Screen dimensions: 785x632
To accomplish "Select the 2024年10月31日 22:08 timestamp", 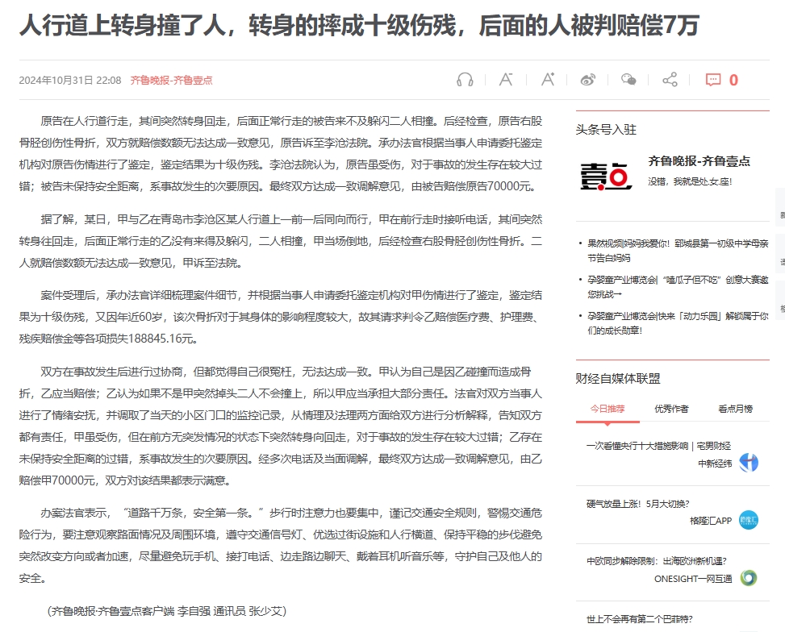I will click(70, 80).
